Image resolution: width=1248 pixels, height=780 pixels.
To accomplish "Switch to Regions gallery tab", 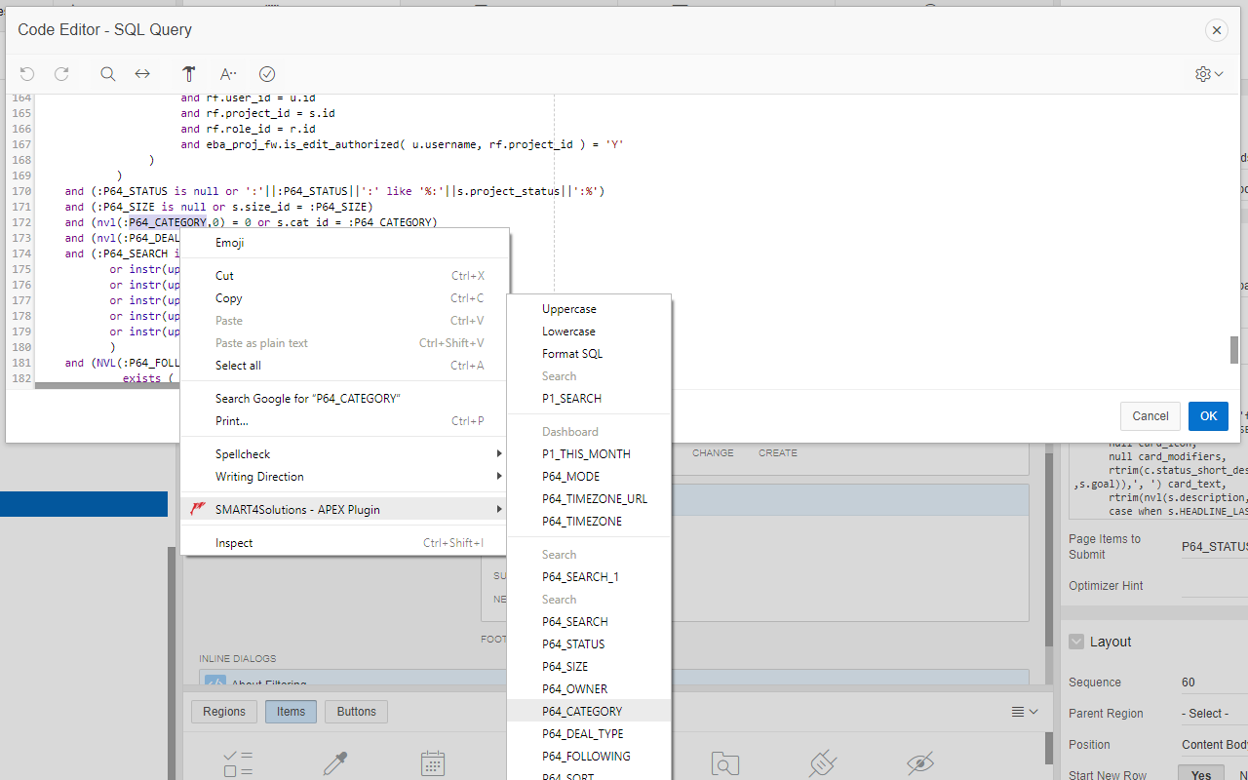I will coord(224,712).
